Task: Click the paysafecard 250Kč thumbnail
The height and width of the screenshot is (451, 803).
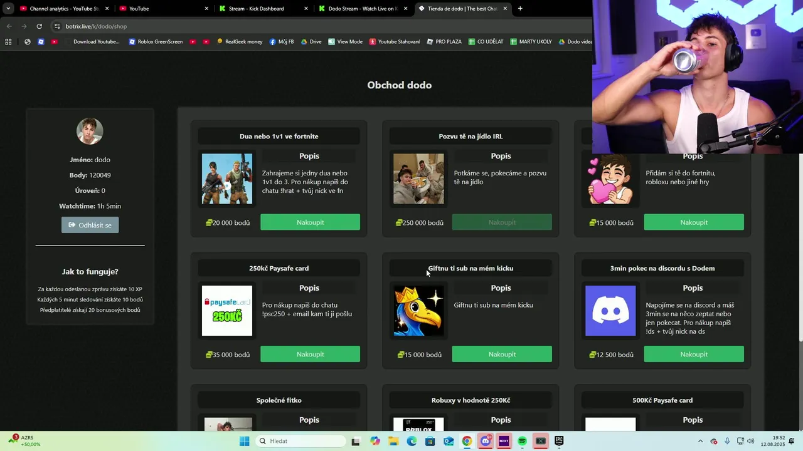Action: coord(227,311)
